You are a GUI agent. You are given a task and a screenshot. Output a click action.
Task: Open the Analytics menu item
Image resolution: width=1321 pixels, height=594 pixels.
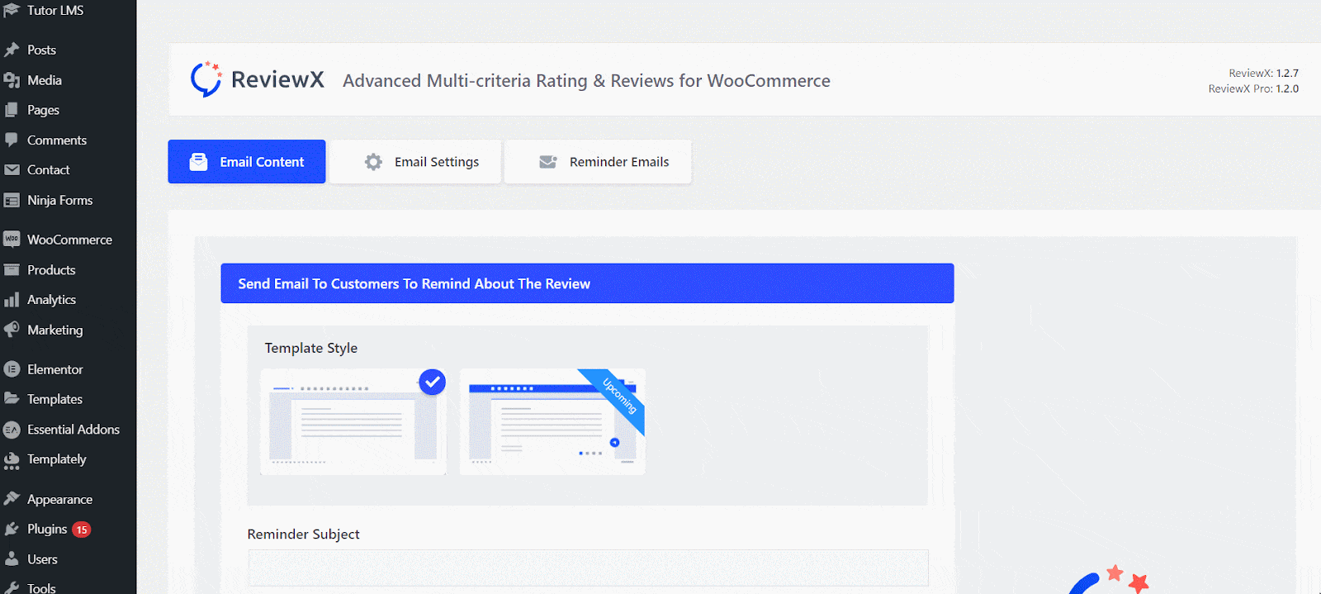(x=51, y=300)
